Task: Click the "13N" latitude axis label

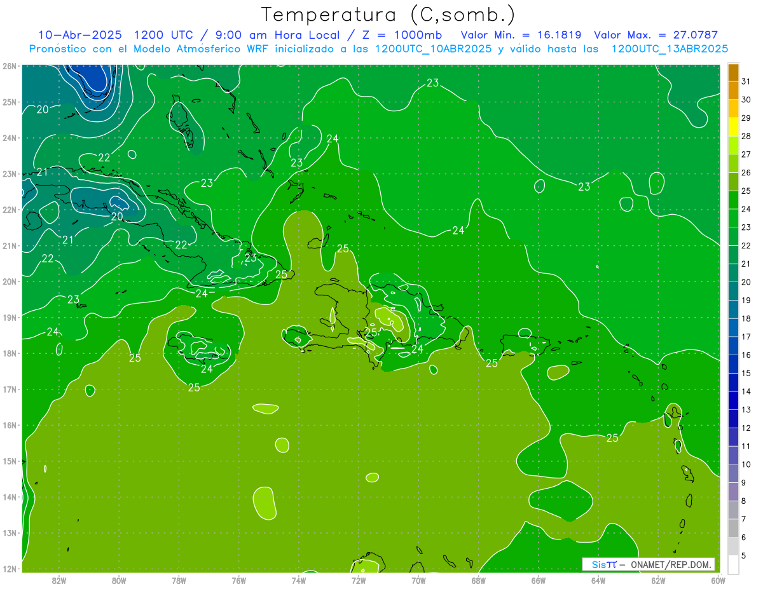Action: 10,532
